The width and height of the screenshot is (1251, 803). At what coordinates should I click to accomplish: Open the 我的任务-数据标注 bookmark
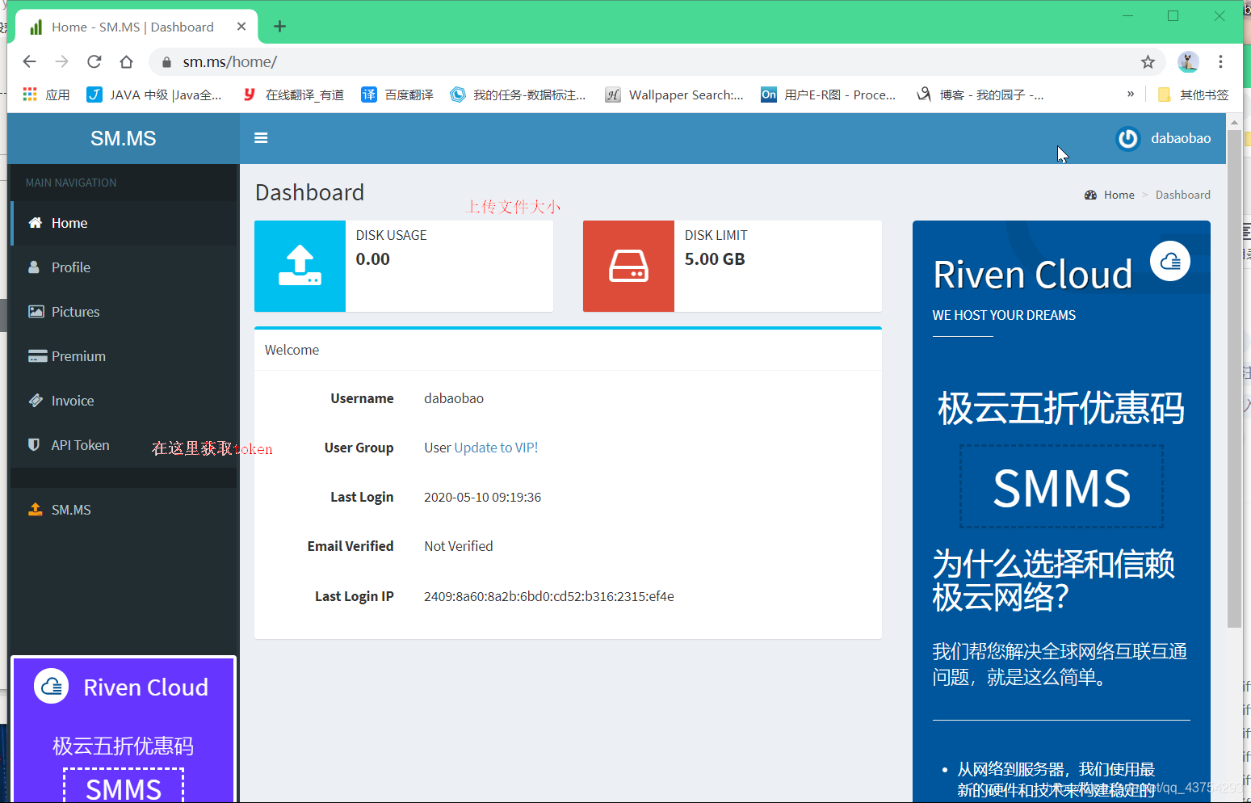tap(518, 95)
